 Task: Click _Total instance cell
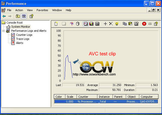pyautogui.click(x=102, y=102)
